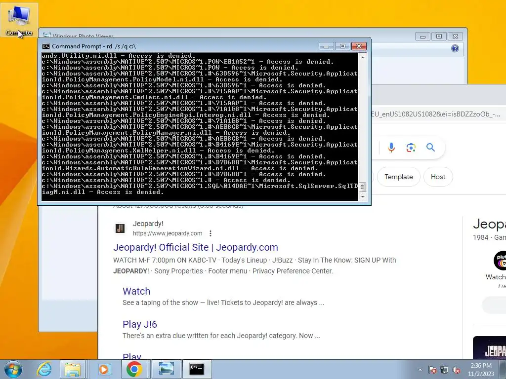Select the Command Prompt taskbar button

[197, 369]
